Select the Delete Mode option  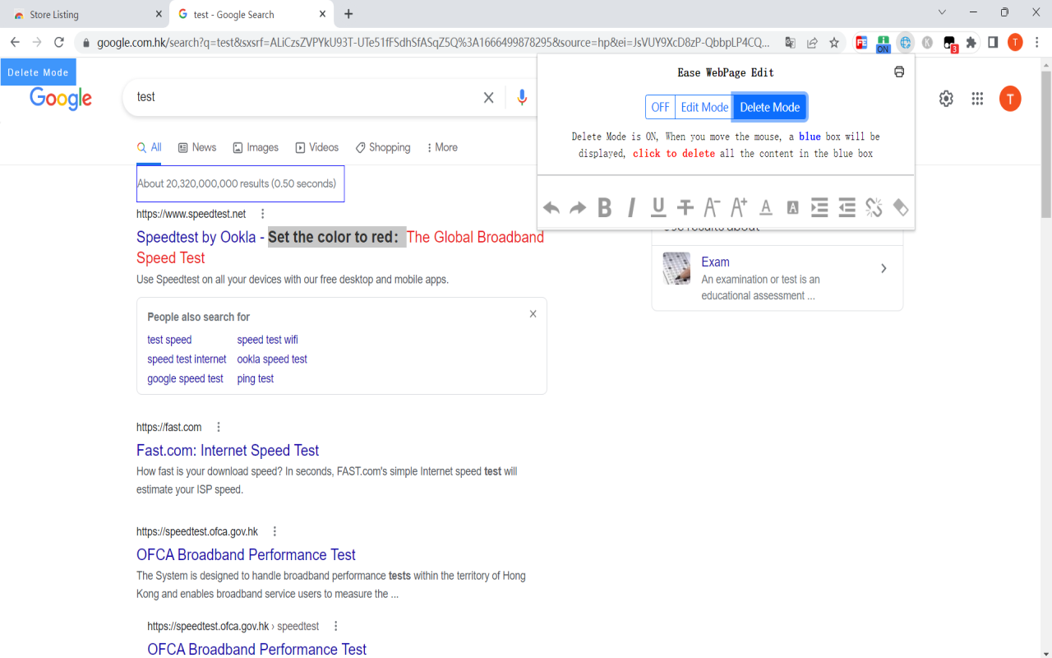[769, 107]
